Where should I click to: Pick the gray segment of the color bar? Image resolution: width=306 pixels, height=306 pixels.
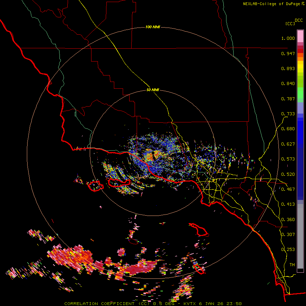click(300, 236)
